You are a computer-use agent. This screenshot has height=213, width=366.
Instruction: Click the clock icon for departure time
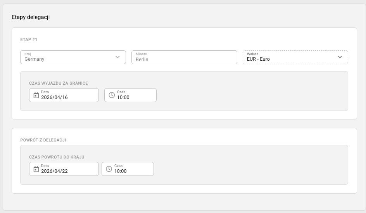112,95
